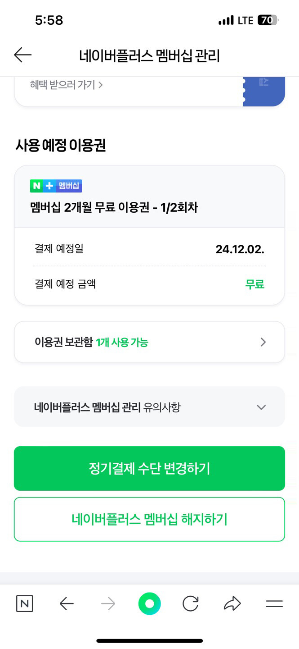299x649 pixels.
Task: Tap the chevron on the 유의사항 row
Action: pos(261,407)
